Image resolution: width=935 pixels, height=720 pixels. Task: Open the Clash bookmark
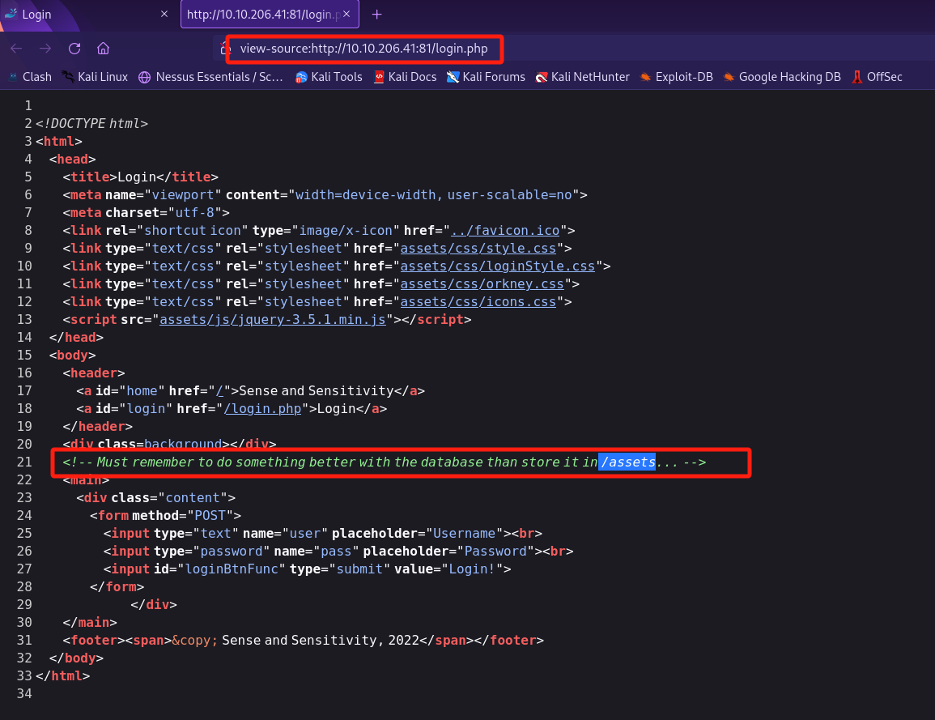pos(30,77)
